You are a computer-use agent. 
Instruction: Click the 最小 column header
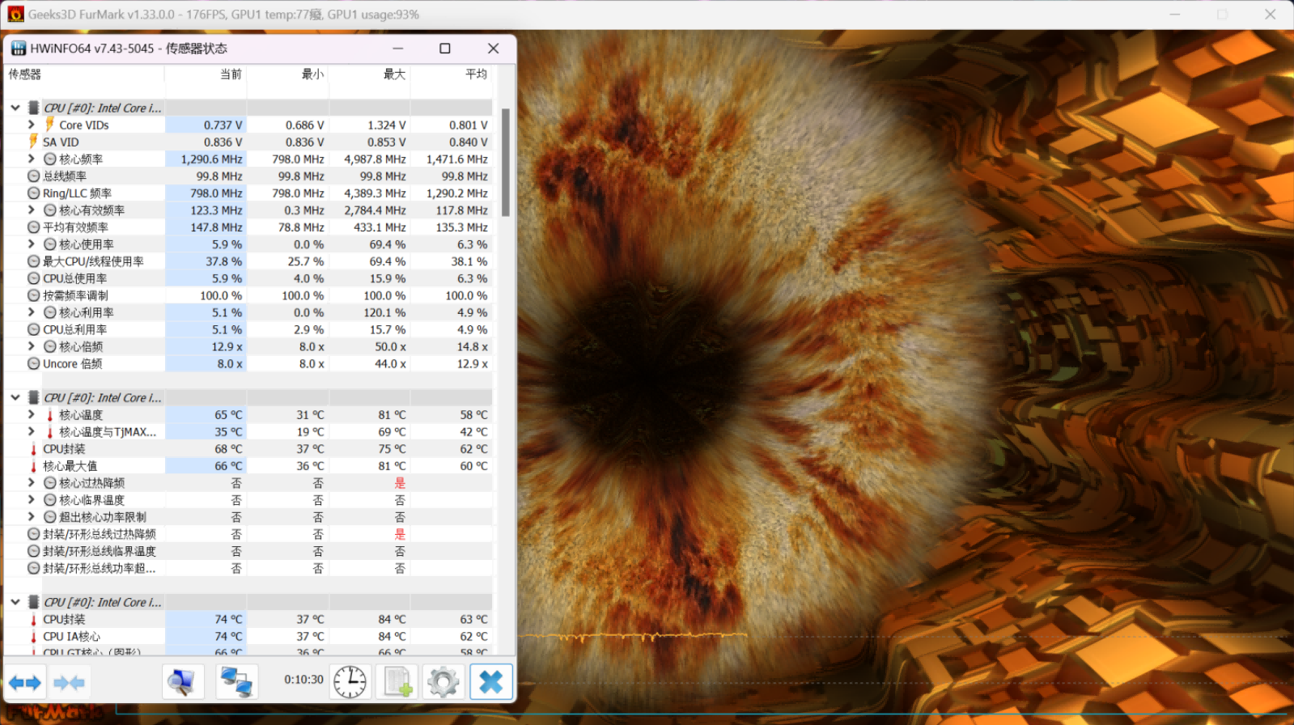pos(287,74)
